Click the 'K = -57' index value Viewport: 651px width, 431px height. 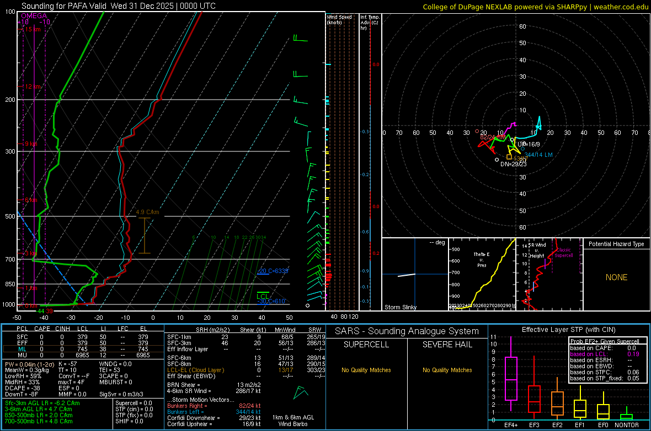tap(68, 364)
